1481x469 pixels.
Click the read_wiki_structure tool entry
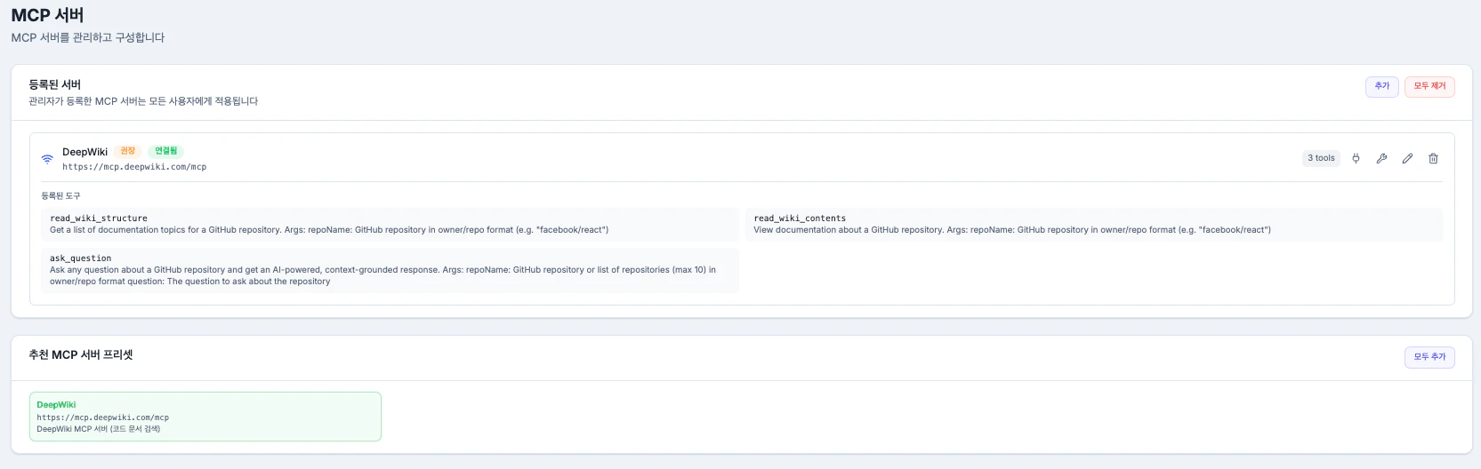coord(390,225)
